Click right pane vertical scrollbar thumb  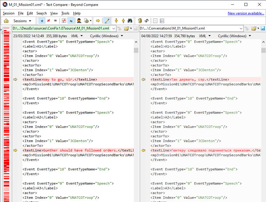[263, 50]
